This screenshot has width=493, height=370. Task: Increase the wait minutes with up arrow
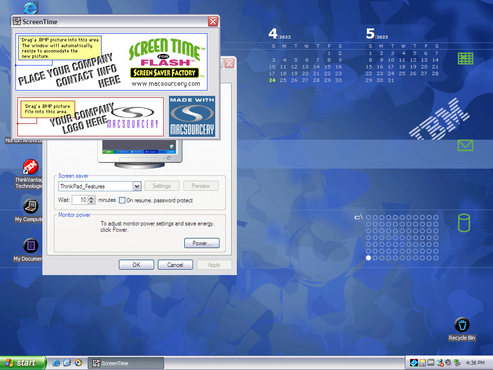pos(92,198)
